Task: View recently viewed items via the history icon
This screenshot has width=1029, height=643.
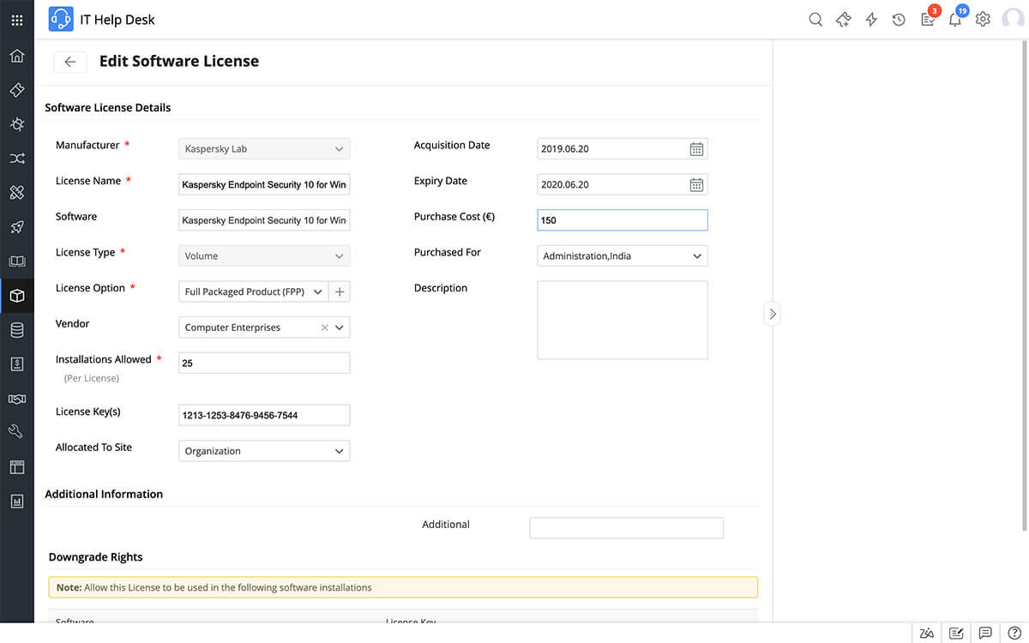Action: click(x=899, y=18)
